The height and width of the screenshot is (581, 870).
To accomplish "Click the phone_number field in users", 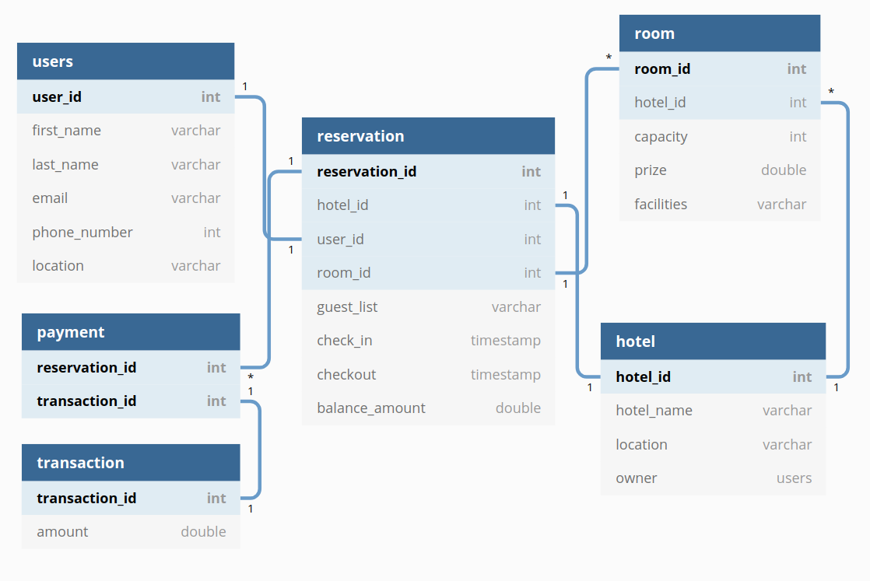I will [125, 233].
